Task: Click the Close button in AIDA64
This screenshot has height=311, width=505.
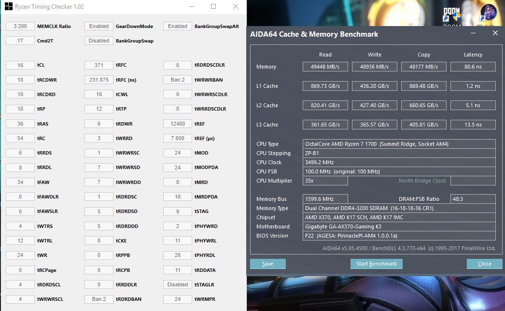Action: point(484,264)
